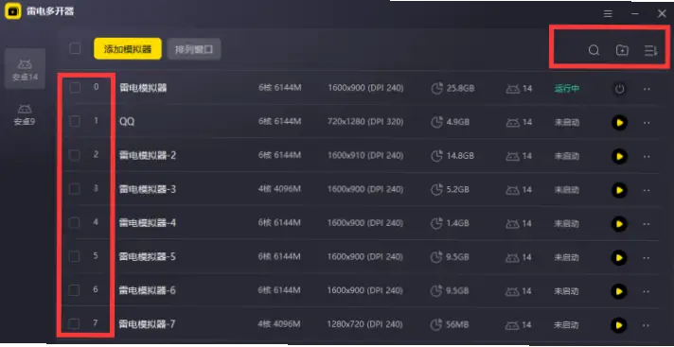Check the box for 雷电模拟器-5

pos(75,256)
